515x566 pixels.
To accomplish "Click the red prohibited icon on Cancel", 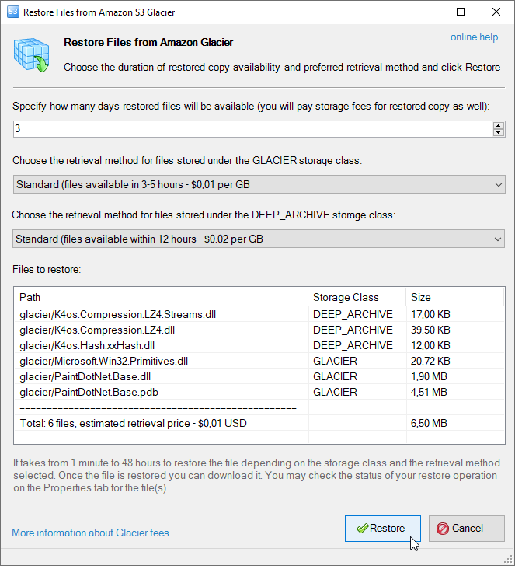I will click(442, 529).
